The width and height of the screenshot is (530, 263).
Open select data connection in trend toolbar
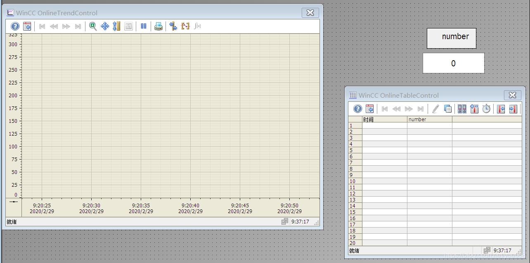pos(173,26)
